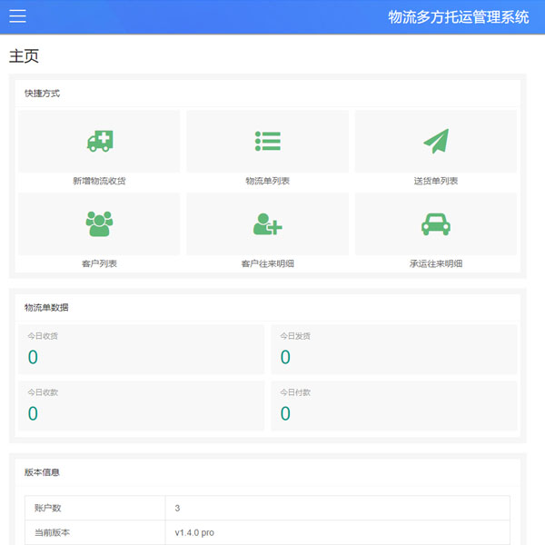Click the 物流多方托运管理系统 header title
This screenshot has height=545, width=545.
tap(458, 16)
